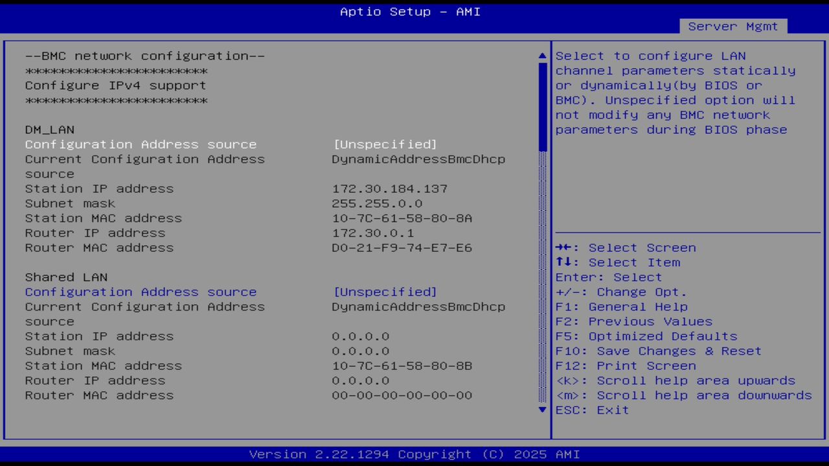Click the Shared LAN section heading

click(x=65, y=277)
